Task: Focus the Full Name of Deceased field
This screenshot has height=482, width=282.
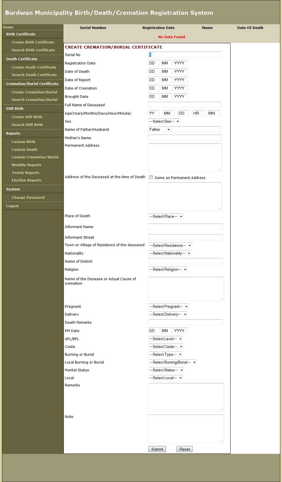Action: point(185,105)
